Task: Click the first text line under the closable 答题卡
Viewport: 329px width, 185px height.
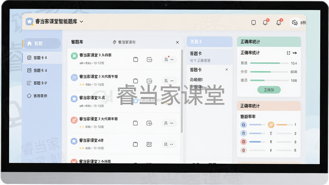Action: 197,79
